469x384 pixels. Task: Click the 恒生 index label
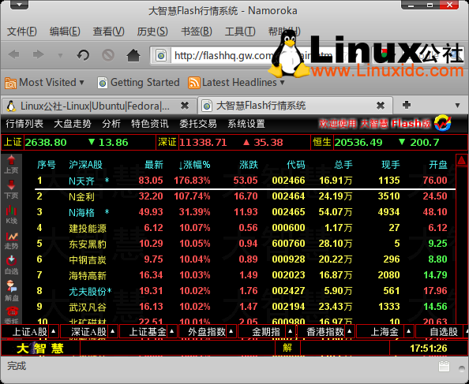(x=322, y=142)
